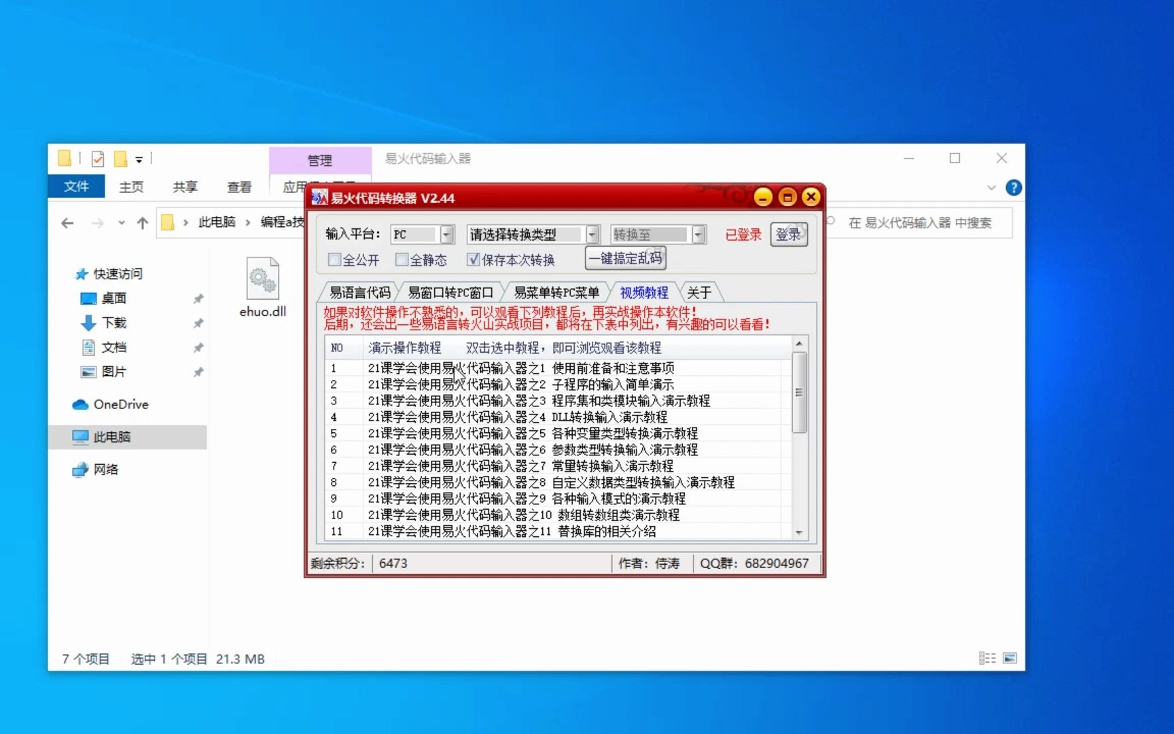Viewport: 1174px width, 734px height.
Task: Select tutorial 1 使用前准备和注意事项
Action: tap(557, 368)
